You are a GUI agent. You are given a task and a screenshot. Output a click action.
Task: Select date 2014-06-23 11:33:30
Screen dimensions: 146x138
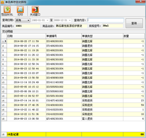point(26,60)
